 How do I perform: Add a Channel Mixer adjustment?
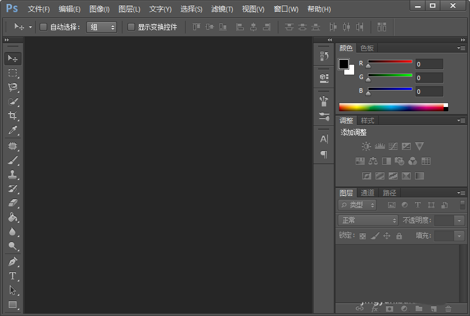point(413,161)
